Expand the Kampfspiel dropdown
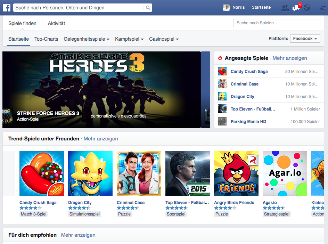The width and height of the screenshot is (328, 244). point(129,39)
